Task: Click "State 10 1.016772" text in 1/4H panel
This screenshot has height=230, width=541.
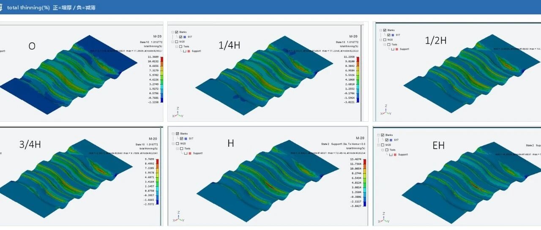Action: [347, 42]
